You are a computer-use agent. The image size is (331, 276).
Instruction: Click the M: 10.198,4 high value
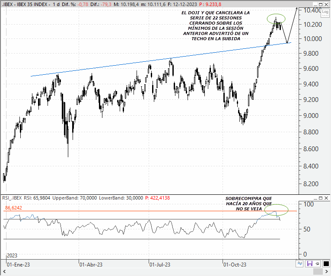click(x=126, y=4)
